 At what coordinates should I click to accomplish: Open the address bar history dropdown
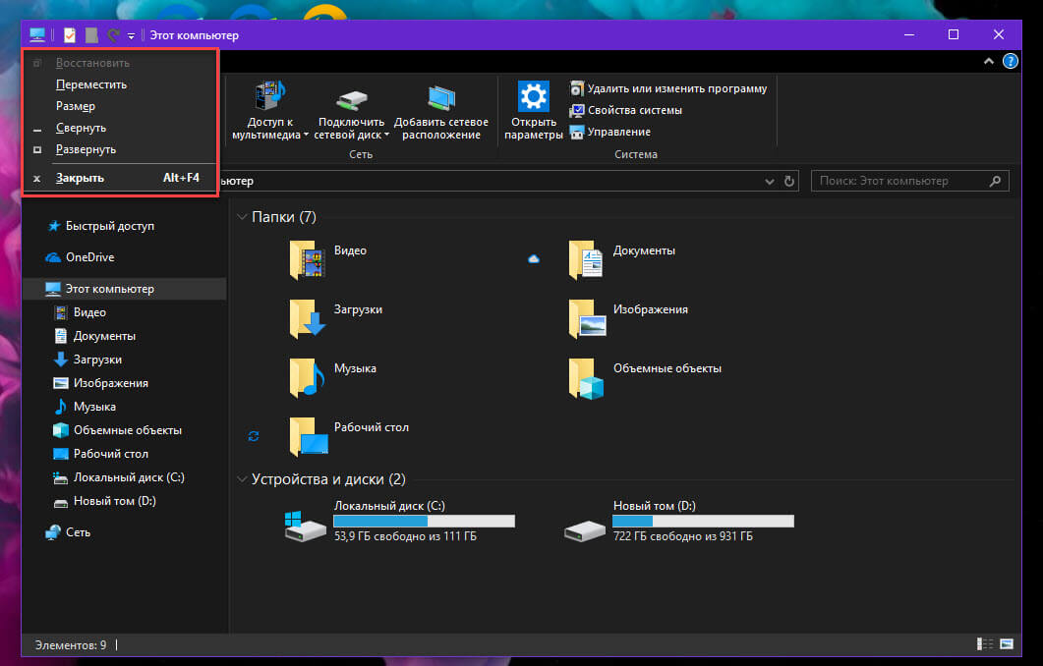(x=770, y=181)
